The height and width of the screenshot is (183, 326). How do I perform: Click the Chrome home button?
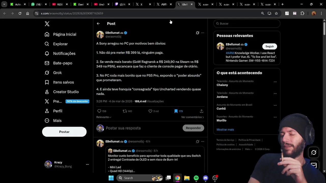28,13
